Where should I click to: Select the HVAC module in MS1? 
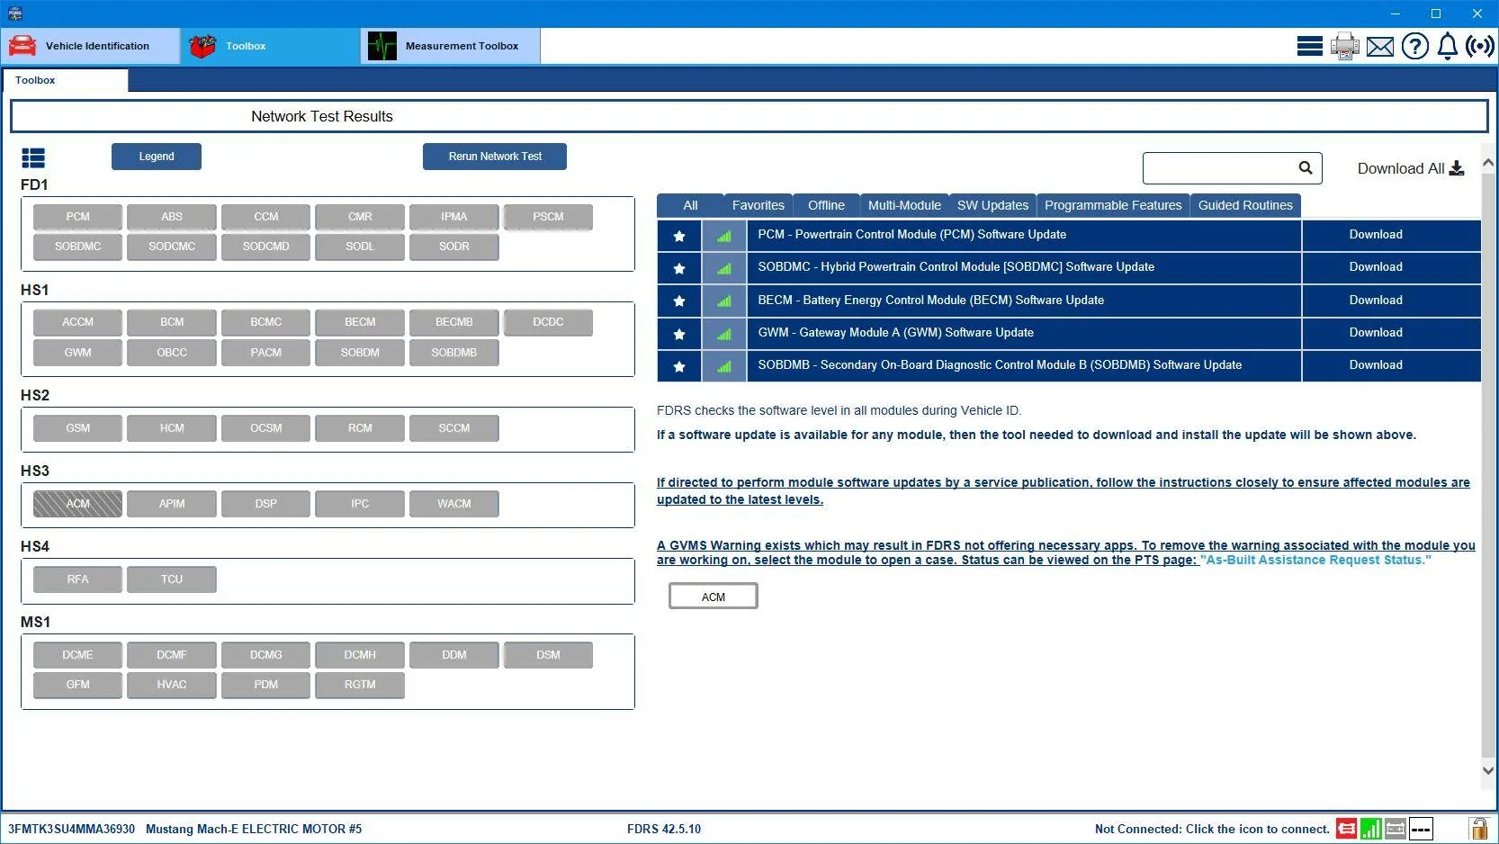point(172,685)
